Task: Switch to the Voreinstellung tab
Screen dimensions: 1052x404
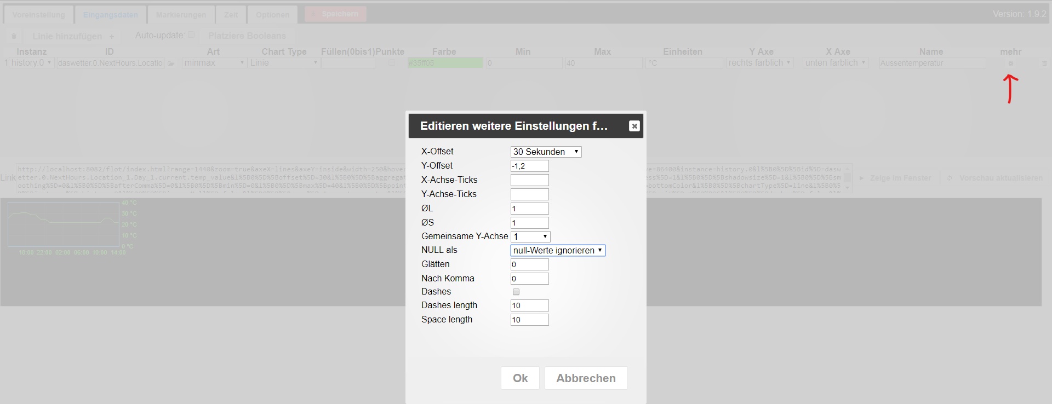Action: click(x=38, y=15)
